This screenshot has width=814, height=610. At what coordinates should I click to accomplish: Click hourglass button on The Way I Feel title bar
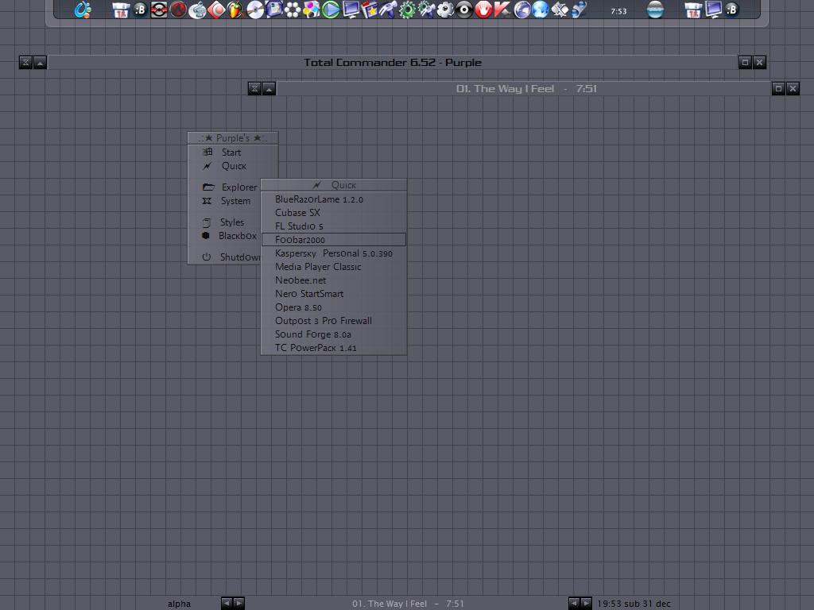click(x=254, y=89)
